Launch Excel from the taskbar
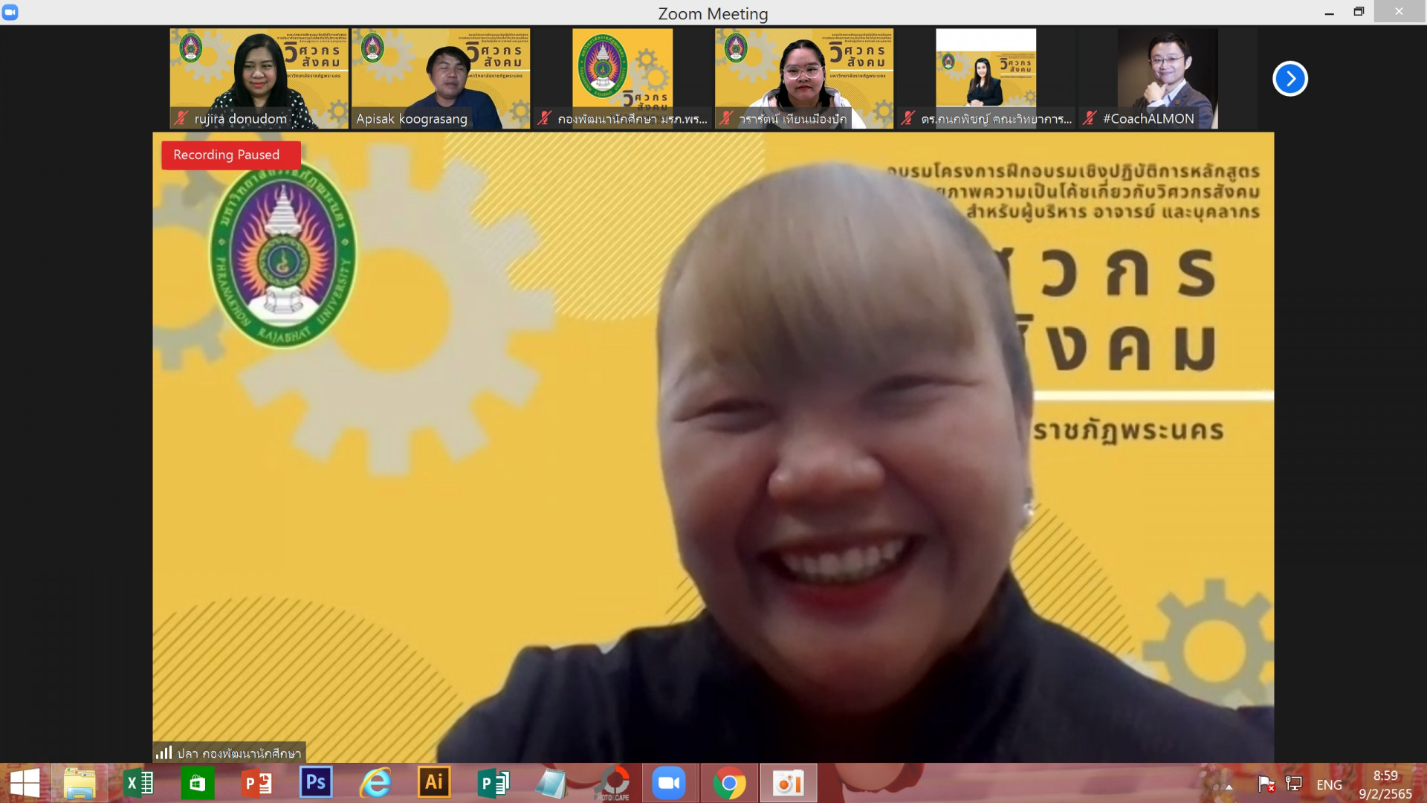 click(139, 784)
